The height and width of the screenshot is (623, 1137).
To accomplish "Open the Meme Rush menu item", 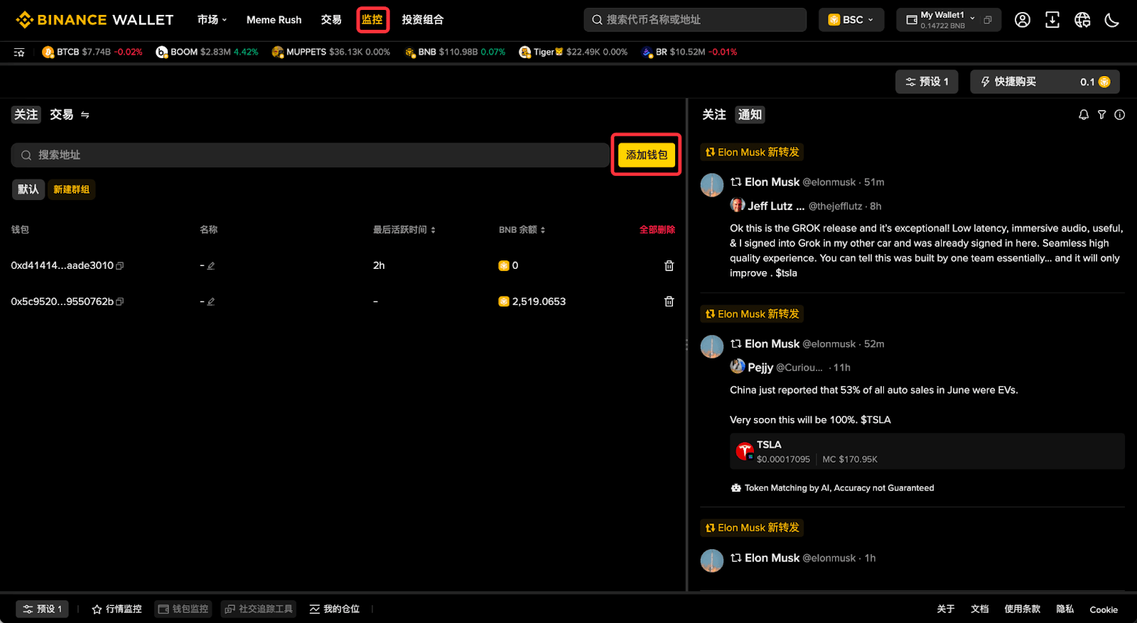I will pos(274,20).
